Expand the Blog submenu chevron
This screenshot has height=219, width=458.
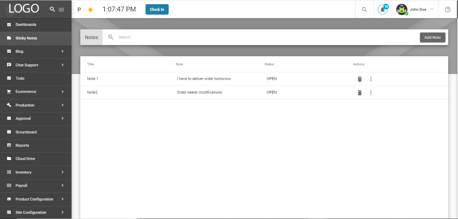pyautogui.click(x=62, y=51)
